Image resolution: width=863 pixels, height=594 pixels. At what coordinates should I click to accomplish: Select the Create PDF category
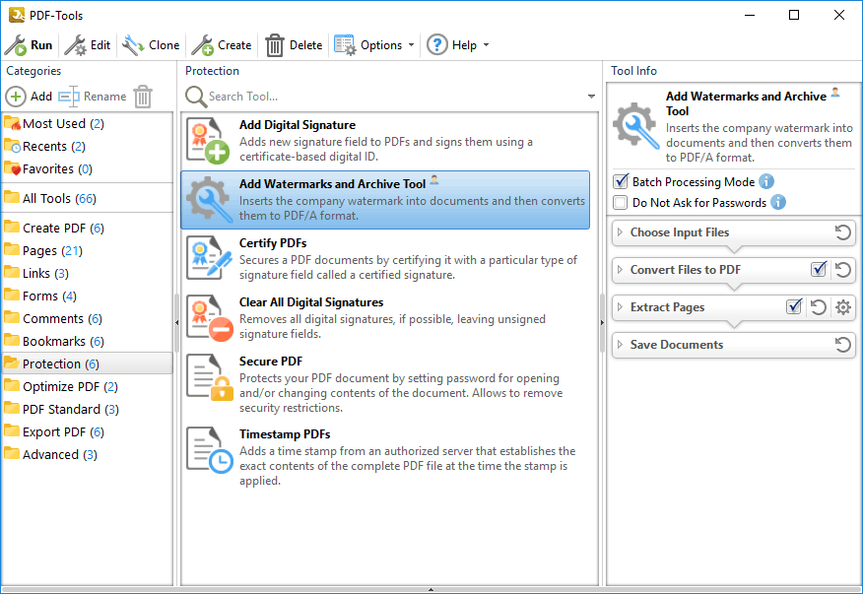87,228
